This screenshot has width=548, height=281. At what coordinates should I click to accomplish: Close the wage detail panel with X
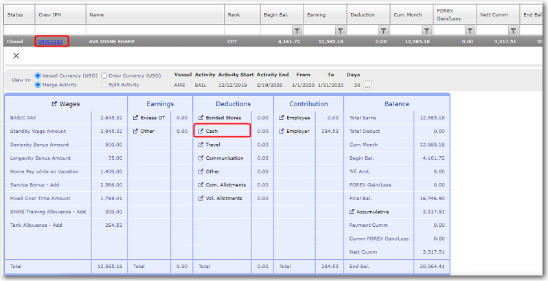[16, 56]
